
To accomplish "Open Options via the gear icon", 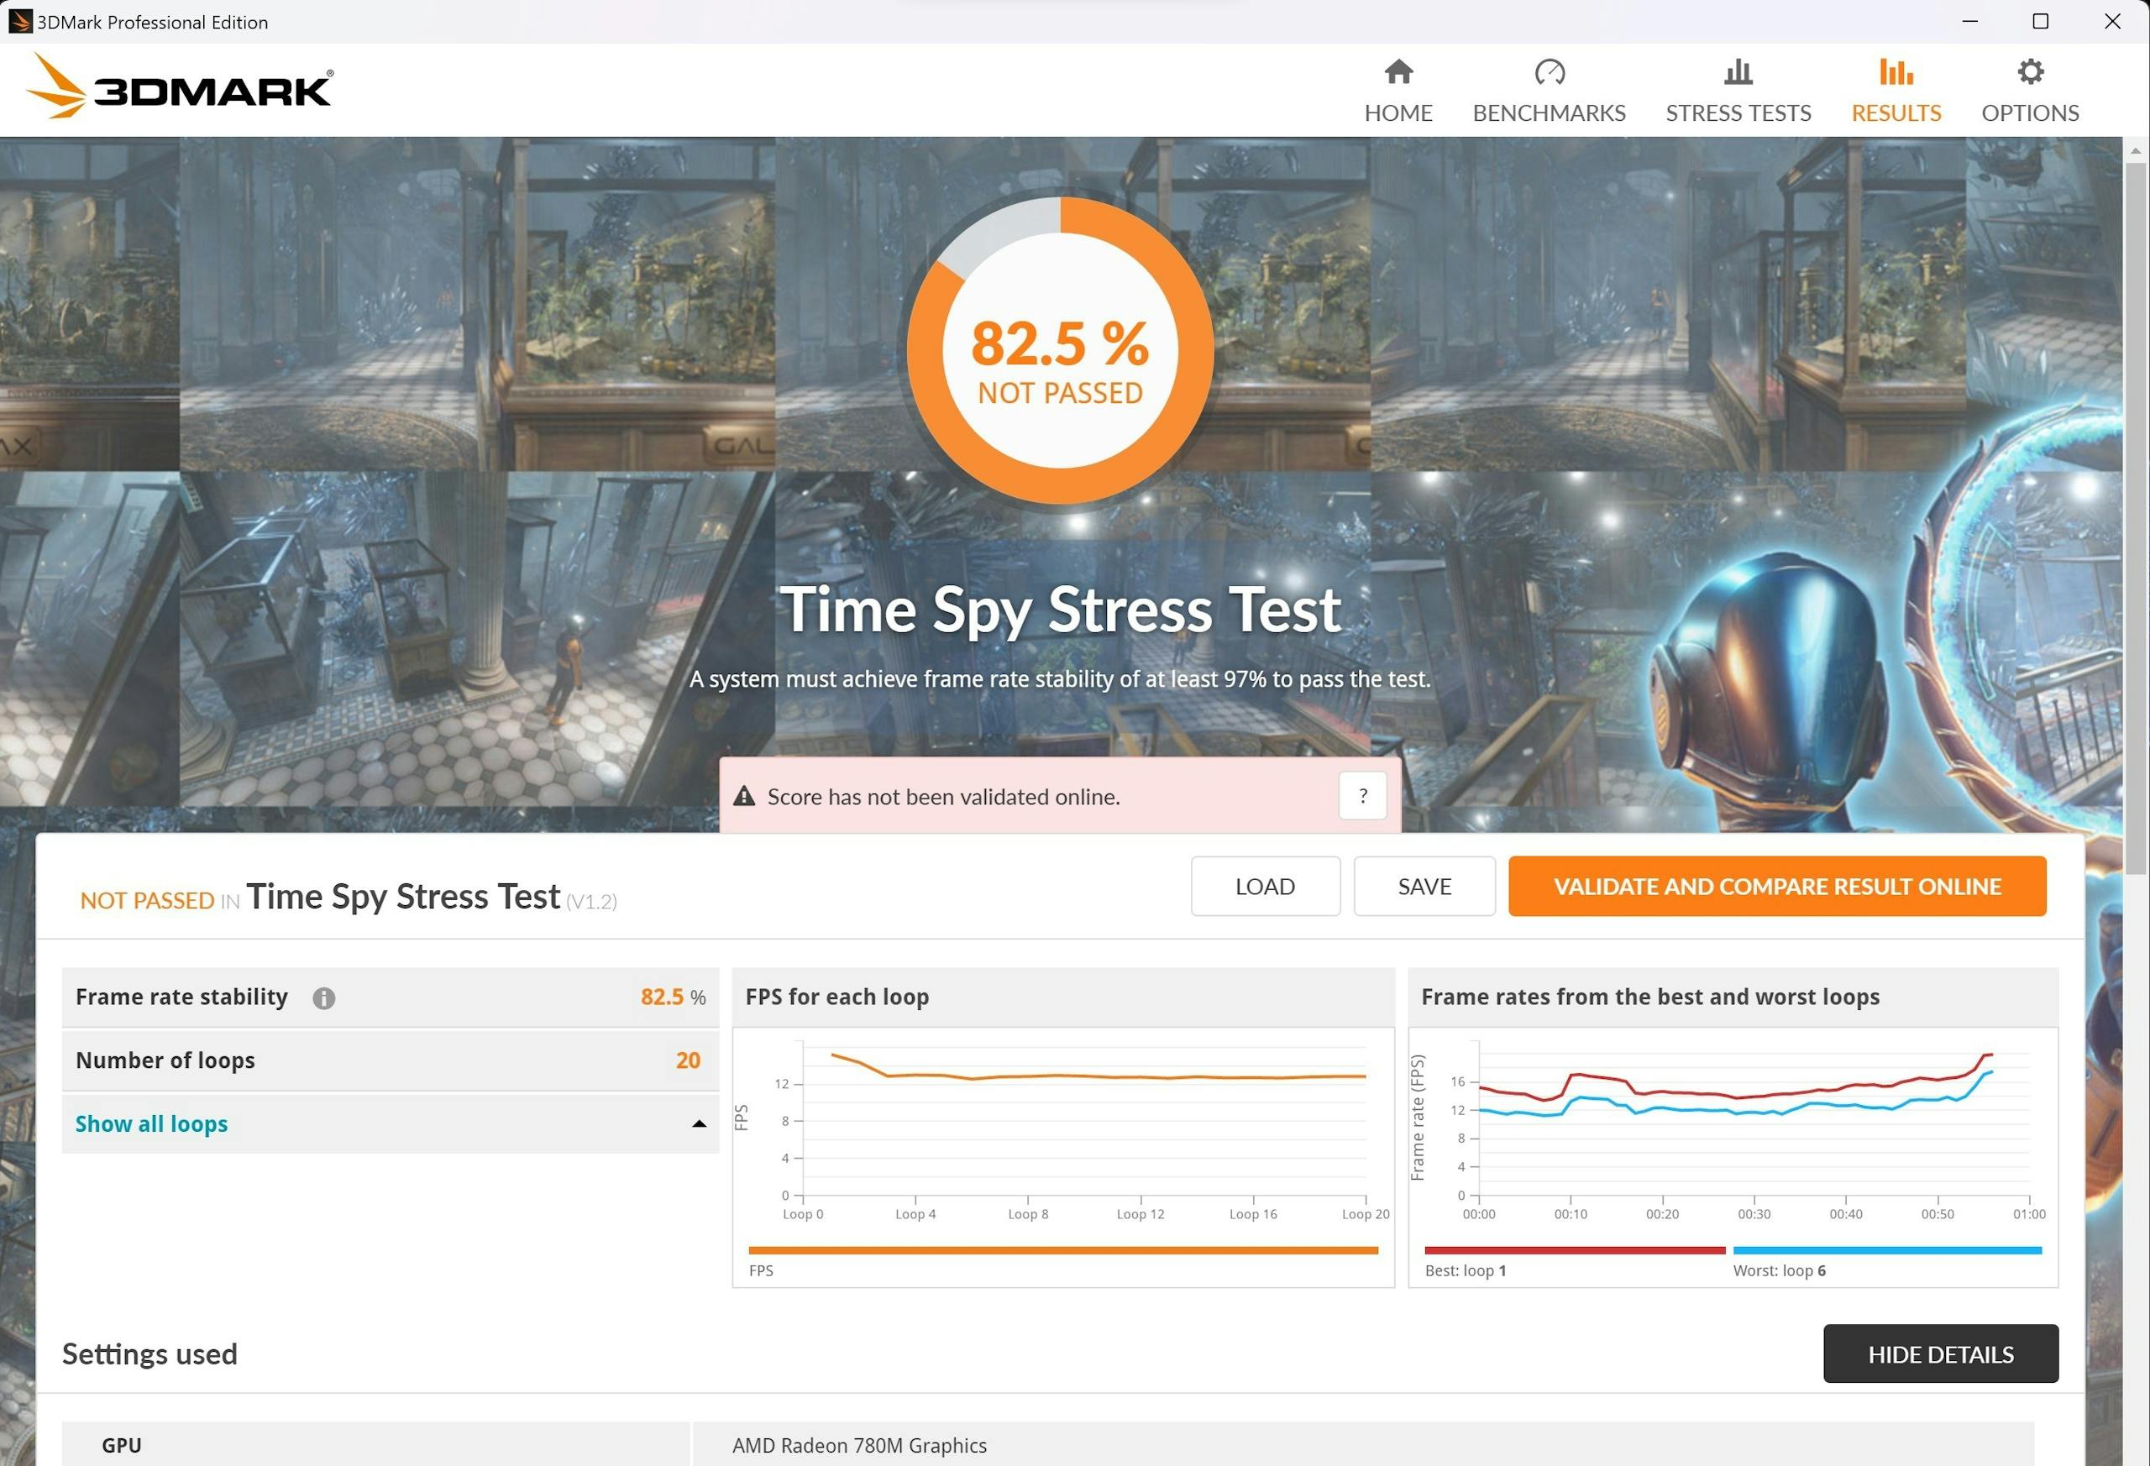I will pyautogui.click(x=2030, y=72).
